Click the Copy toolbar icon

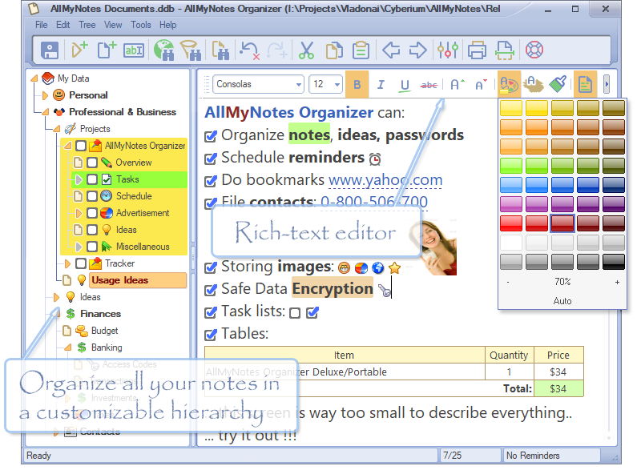click(334, 50)
